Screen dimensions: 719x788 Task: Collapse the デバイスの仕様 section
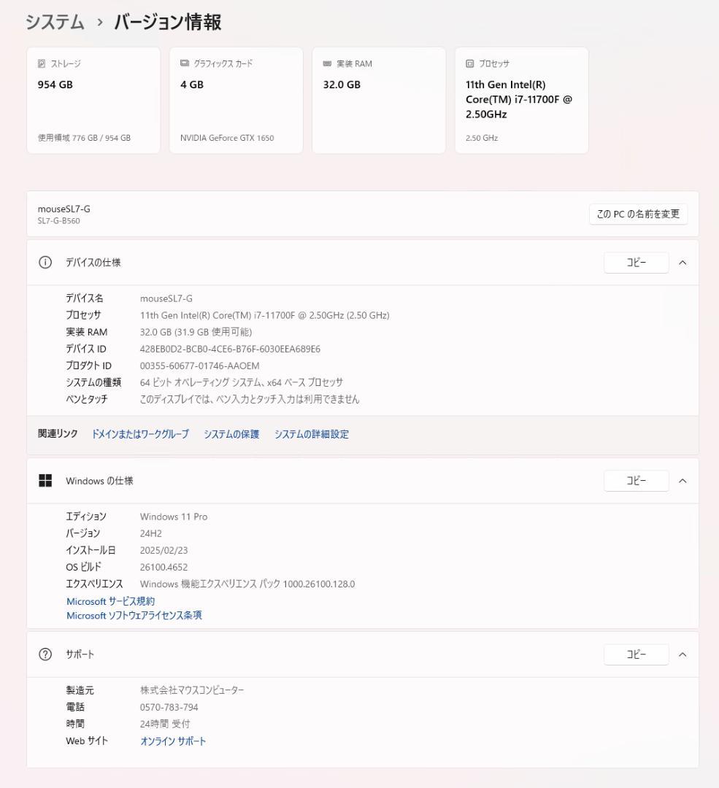(682, 262)
